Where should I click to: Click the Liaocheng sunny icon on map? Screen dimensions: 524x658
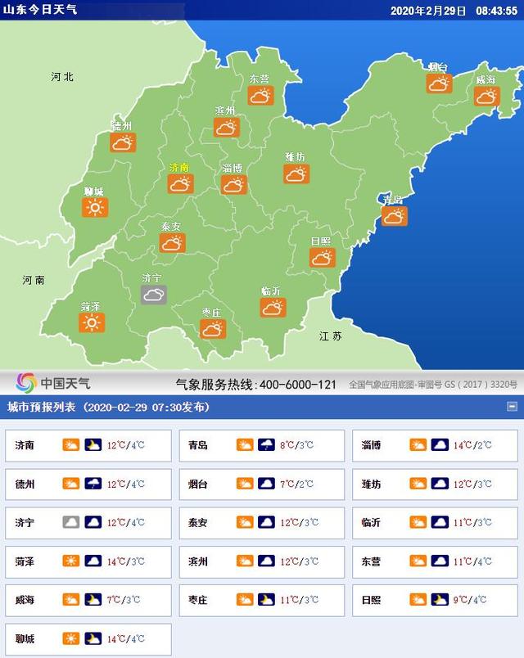[95, 207]
